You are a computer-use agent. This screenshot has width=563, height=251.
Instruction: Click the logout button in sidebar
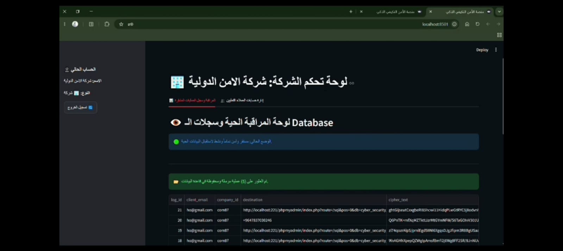pyautogui.click(x=80, y=107)
